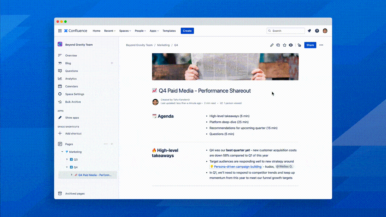Screen dimensions: 386x217
Task: Open the Recent dropdown menu
Action: [110, 31]
